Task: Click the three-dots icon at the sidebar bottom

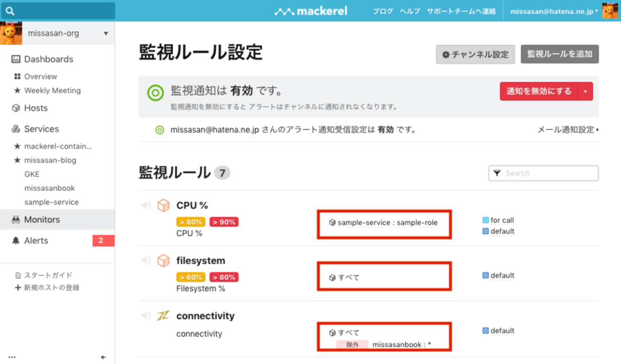Action: tap(12, 357)
